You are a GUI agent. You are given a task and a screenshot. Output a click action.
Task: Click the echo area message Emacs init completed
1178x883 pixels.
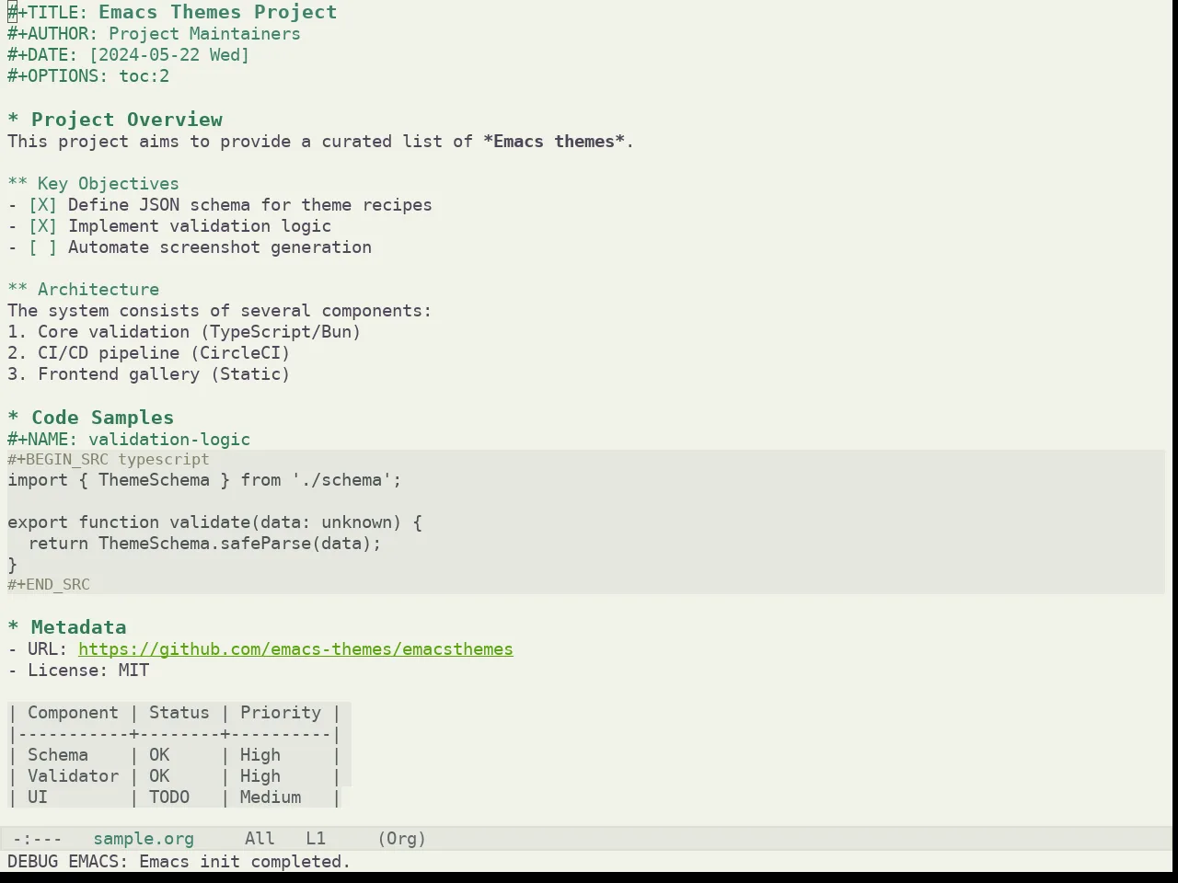coord(179,862)
